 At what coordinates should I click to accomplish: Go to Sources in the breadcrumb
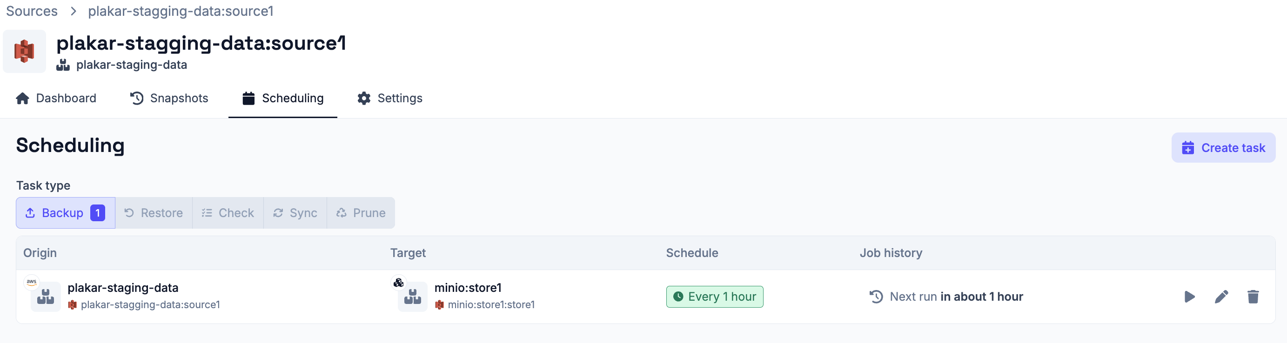point(32,11)
